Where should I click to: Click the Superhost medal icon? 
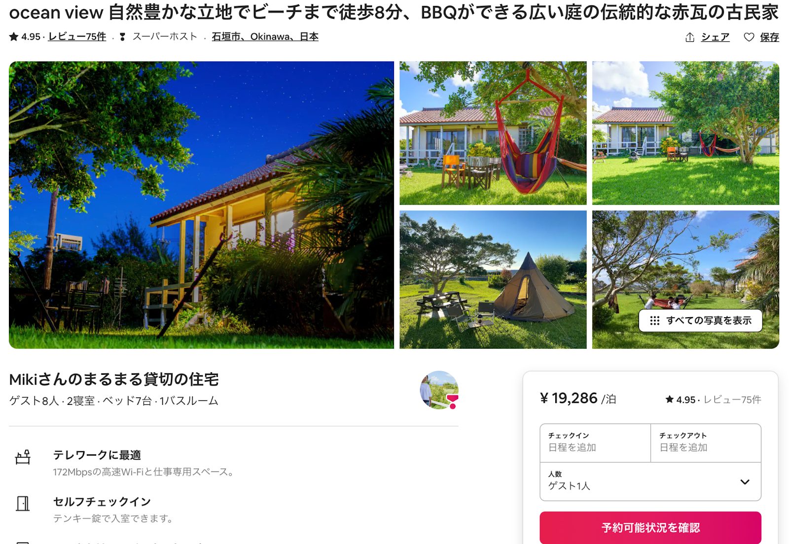tap(122, 36)
